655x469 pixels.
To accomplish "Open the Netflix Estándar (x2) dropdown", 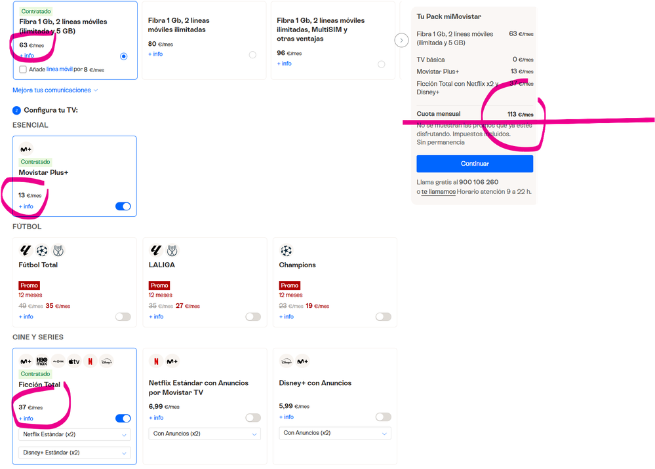I will click(74, 434).
